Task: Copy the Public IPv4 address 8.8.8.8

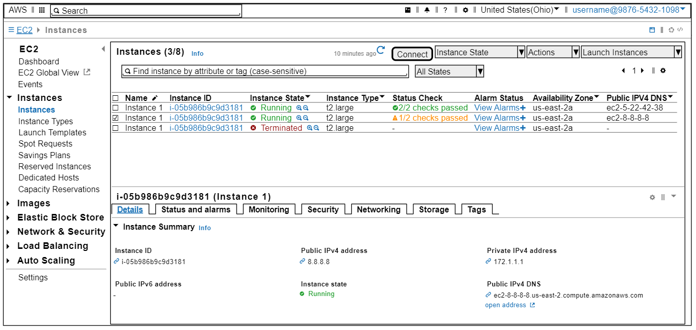Action: coord(303,262)
